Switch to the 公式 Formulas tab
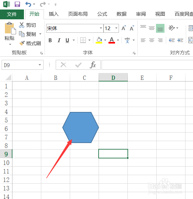193x199 pixels. click(102, 14)
